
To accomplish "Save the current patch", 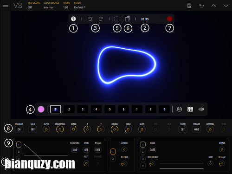I will point(189,6).
